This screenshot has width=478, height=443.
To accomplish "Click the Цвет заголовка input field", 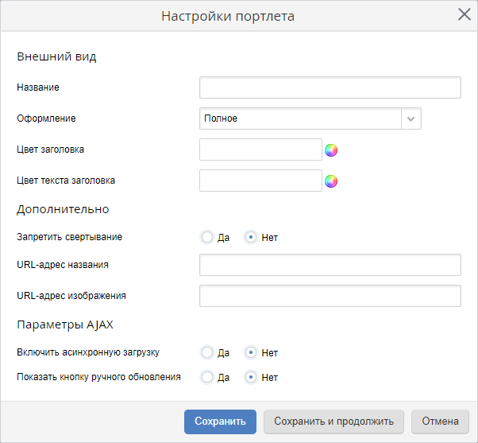I will point(260,150).
